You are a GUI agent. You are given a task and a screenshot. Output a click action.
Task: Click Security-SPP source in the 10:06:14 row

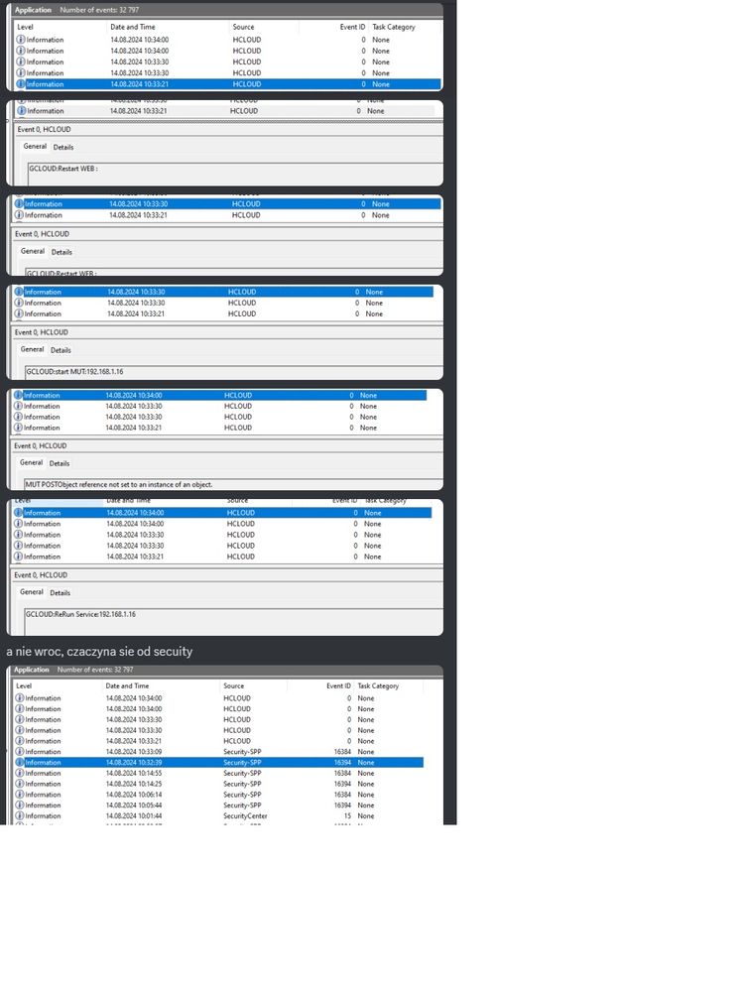[242, 795]
